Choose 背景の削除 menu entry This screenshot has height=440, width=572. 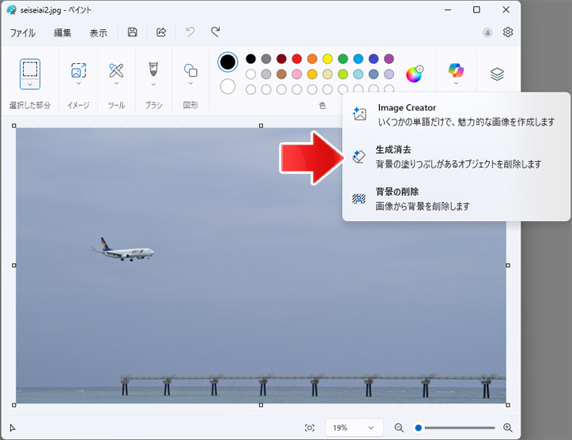pos(456,199)
